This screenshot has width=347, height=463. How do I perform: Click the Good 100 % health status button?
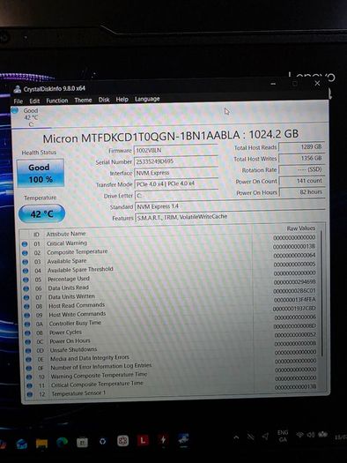[41, 173]
